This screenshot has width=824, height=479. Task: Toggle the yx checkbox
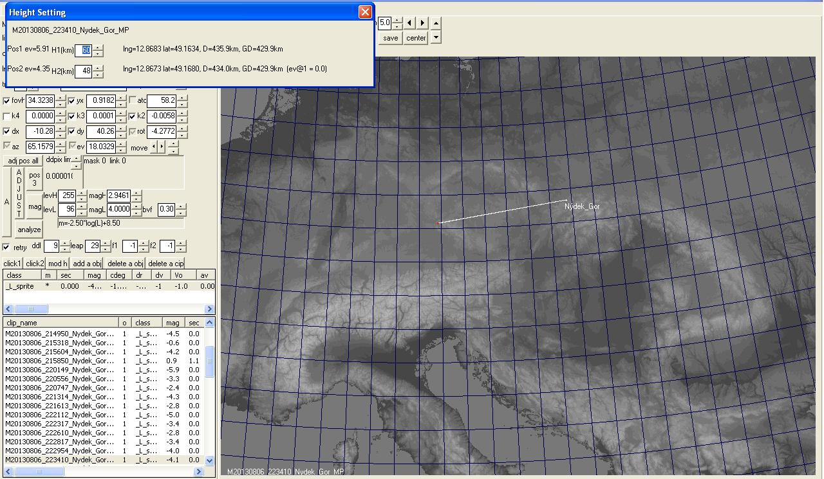pyautogui.click(x=72, y=101)
